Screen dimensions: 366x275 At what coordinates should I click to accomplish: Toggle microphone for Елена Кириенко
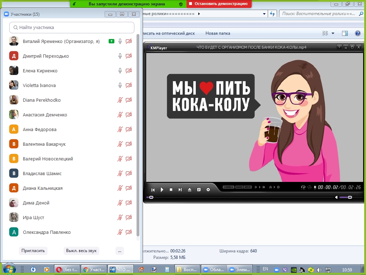(120, 71)
